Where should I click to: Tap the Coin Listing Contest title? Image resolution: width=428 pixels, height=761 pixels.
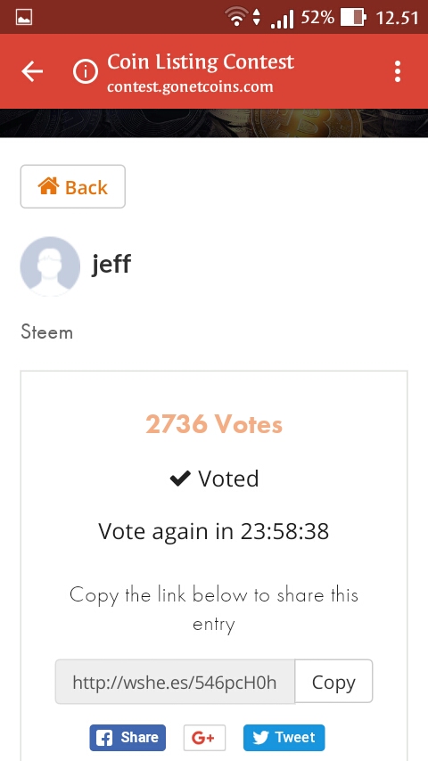click(x=201, y=62)
